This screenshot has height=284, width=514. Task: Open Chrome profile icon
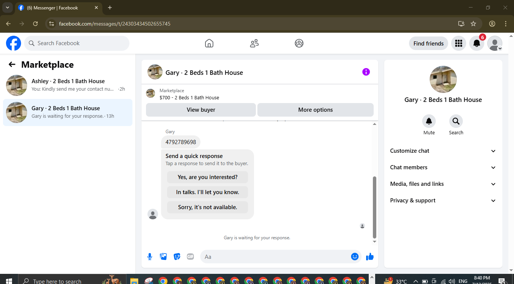pyautogui.click(x=492, y=24)
